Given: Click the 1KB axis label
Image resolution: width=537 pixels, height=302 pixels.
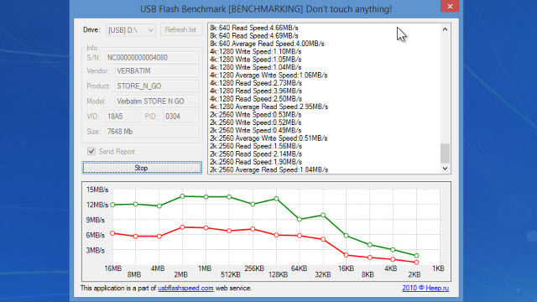Looking at the screenshot, I should pyautogui.click(x=438, y=268).
